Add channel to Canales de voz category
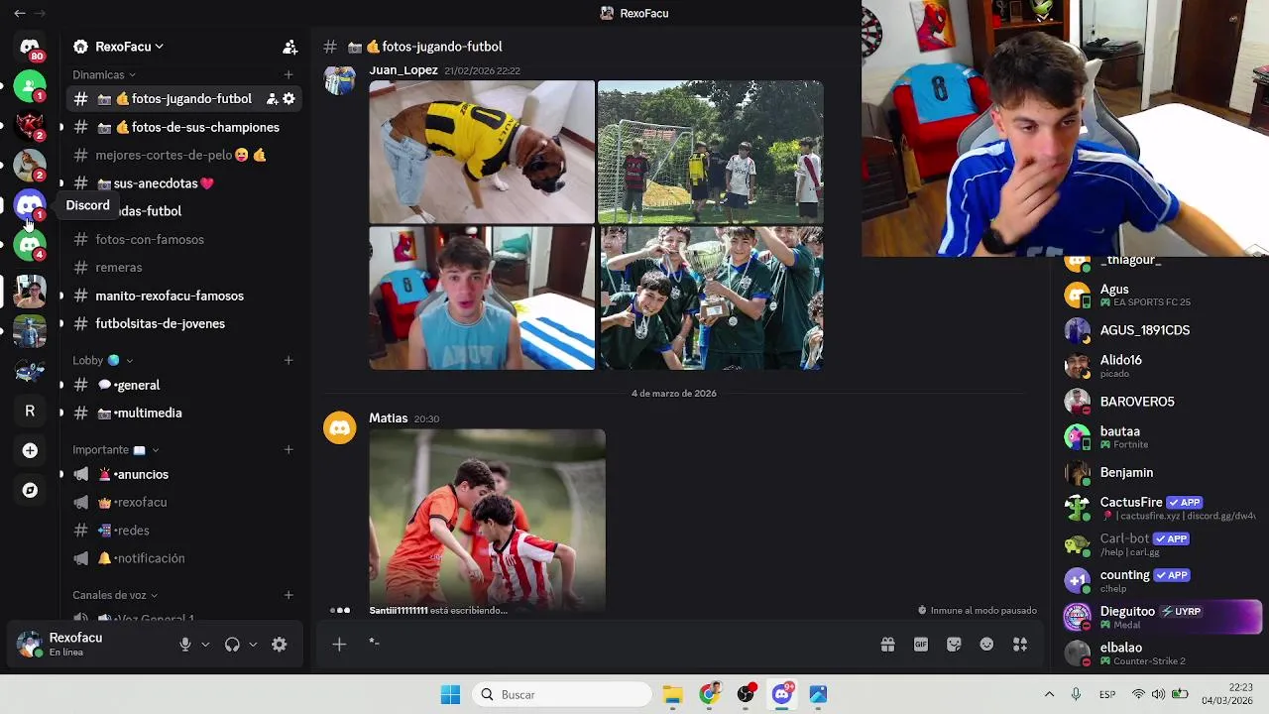Image resolution: width=1269 pixels, height=714 pixels. coord(288,595)
